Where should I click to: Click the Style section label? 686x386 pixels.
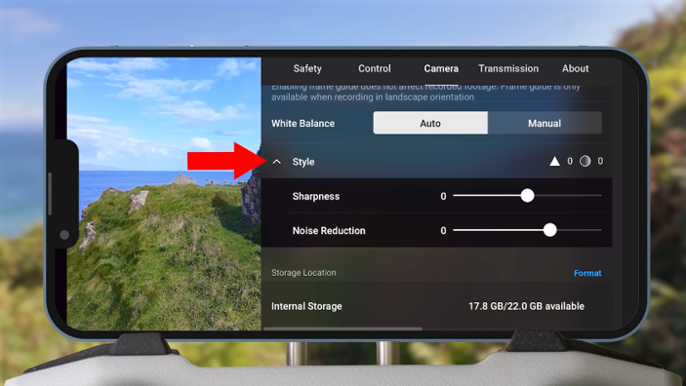[303, 162]
